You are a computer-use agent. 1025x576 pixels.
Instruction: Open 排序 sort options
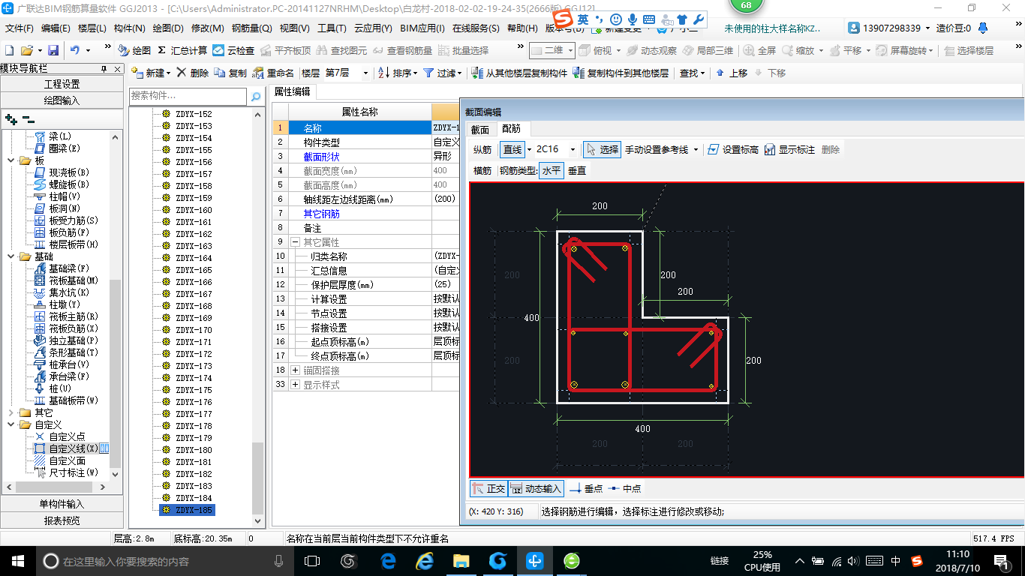click(398, 73)
